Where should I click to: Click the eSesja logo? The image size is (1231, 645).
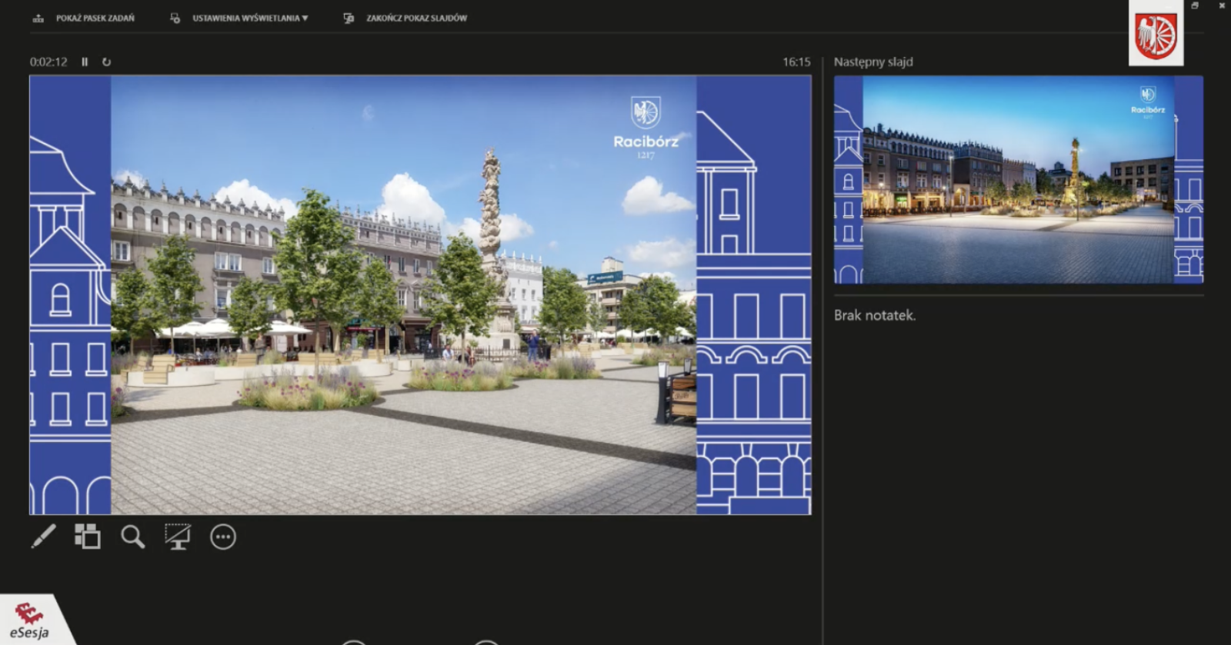(x=29, y=621)
